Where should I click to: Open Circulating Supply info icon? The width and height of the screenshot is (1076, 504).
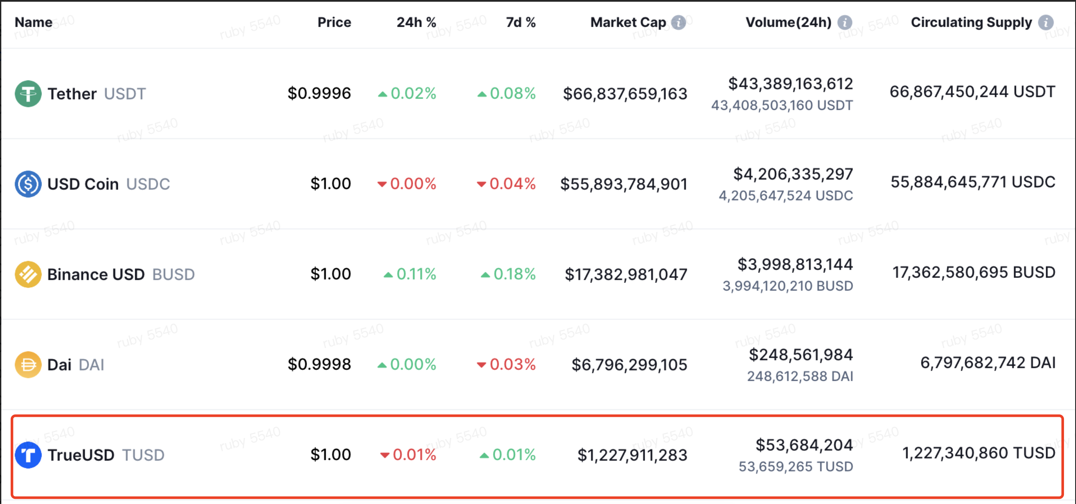click(x=1045, y=22)
